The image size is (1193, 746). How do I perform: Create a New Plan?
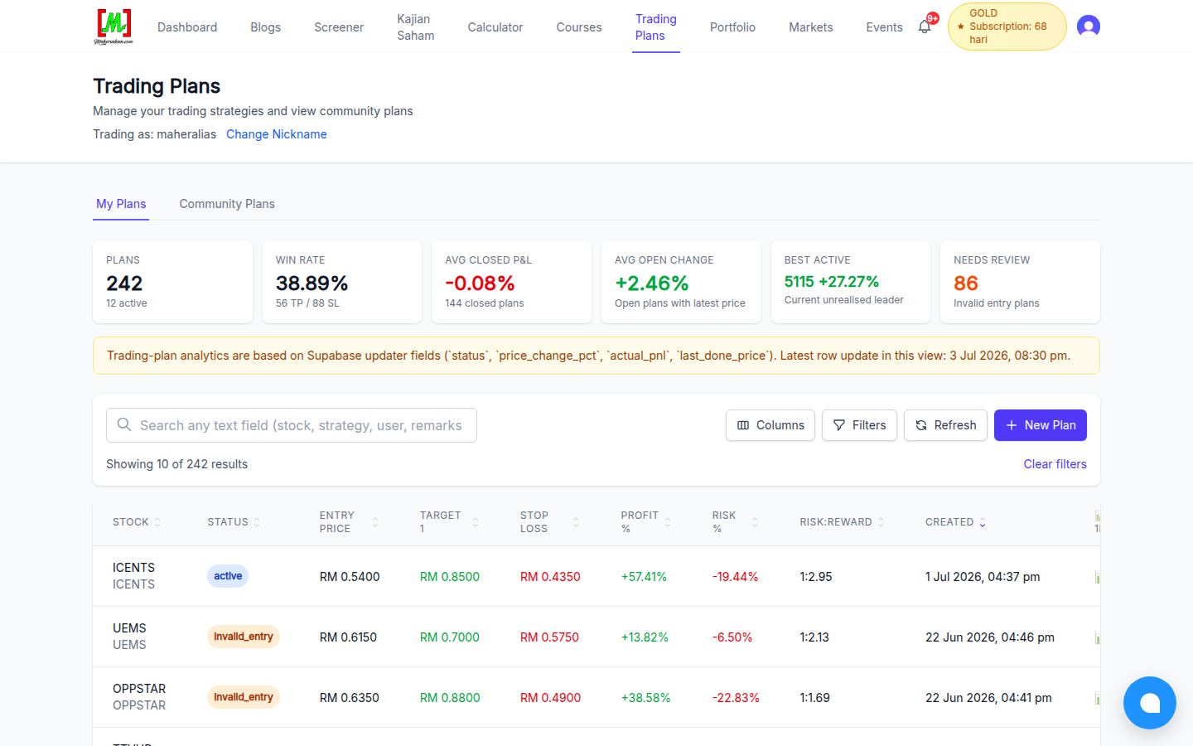click(1041, 425)
